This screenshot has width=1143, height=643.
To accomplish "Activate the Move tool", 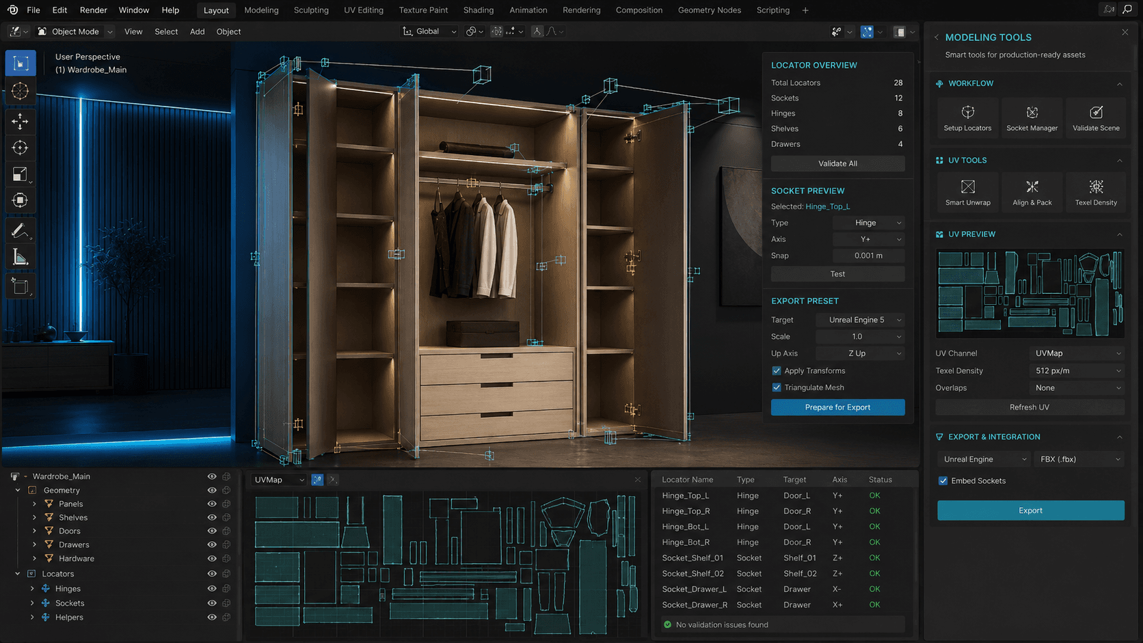I will (20, 122).
